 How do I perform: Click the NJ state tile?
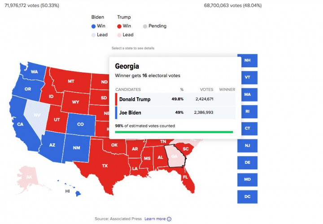[247, 145]
